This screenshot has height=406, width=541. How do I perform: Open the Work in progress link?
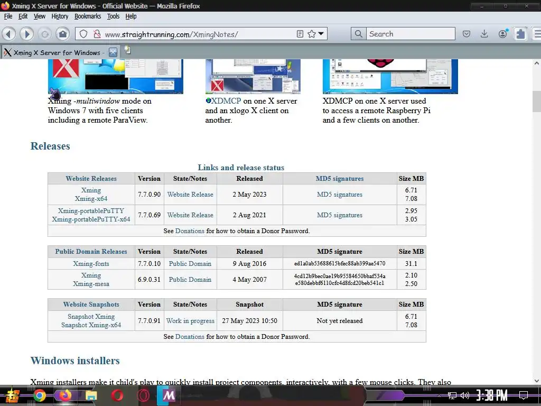190,321
